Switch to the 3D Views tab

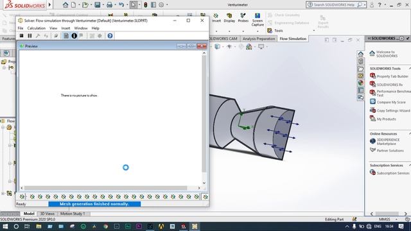pos(47,214)
